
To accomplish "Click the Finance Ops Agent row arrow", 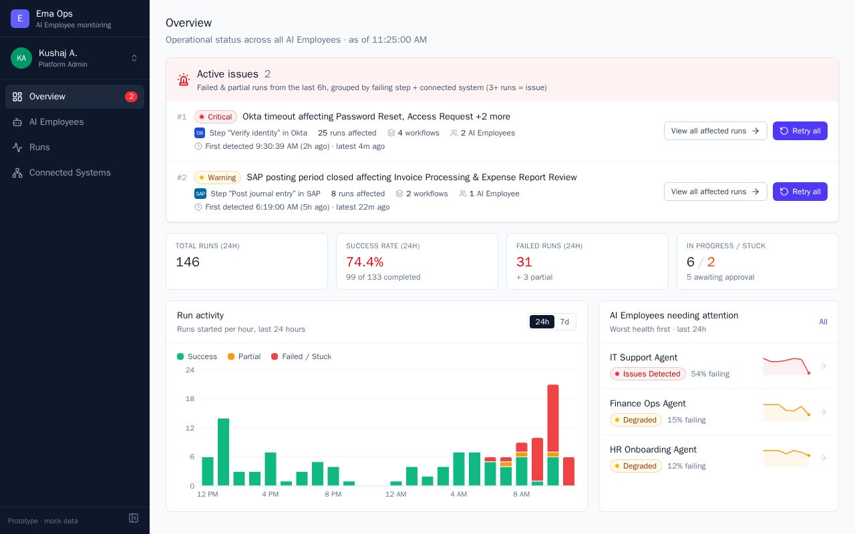I will pyautogui.click(x=824, y=412).
